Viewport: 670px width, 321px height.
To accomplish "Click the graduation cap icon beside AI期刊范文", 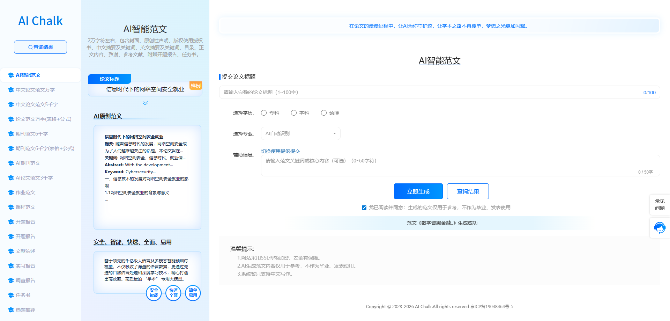I will (11, 163).
